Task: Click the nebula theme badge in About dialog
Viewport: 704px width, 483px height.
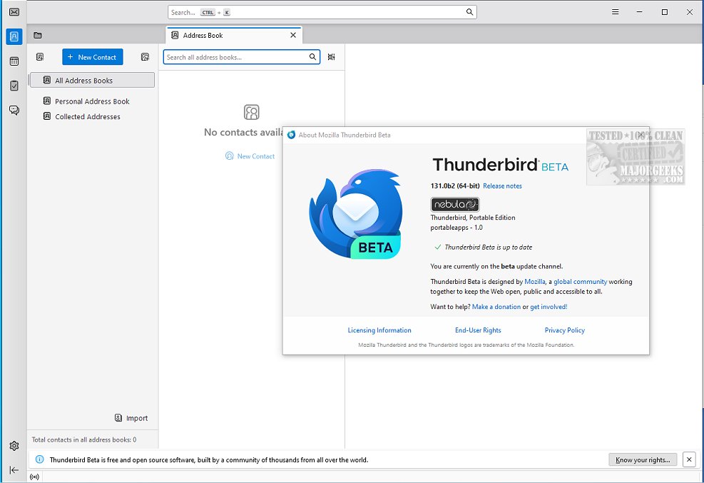Action: [455, 204]
